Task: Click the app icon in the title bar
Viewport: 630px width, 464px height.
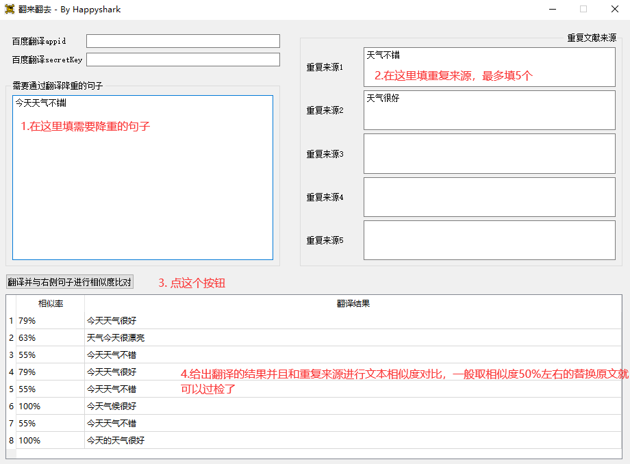Action: [9, 10]
